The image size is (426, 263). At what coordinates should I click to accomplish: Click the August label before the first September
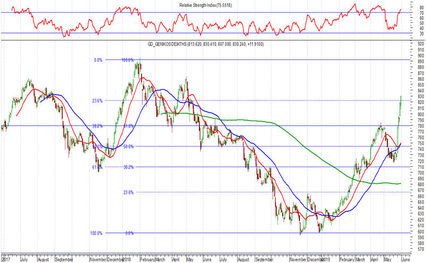coord(44,260)
